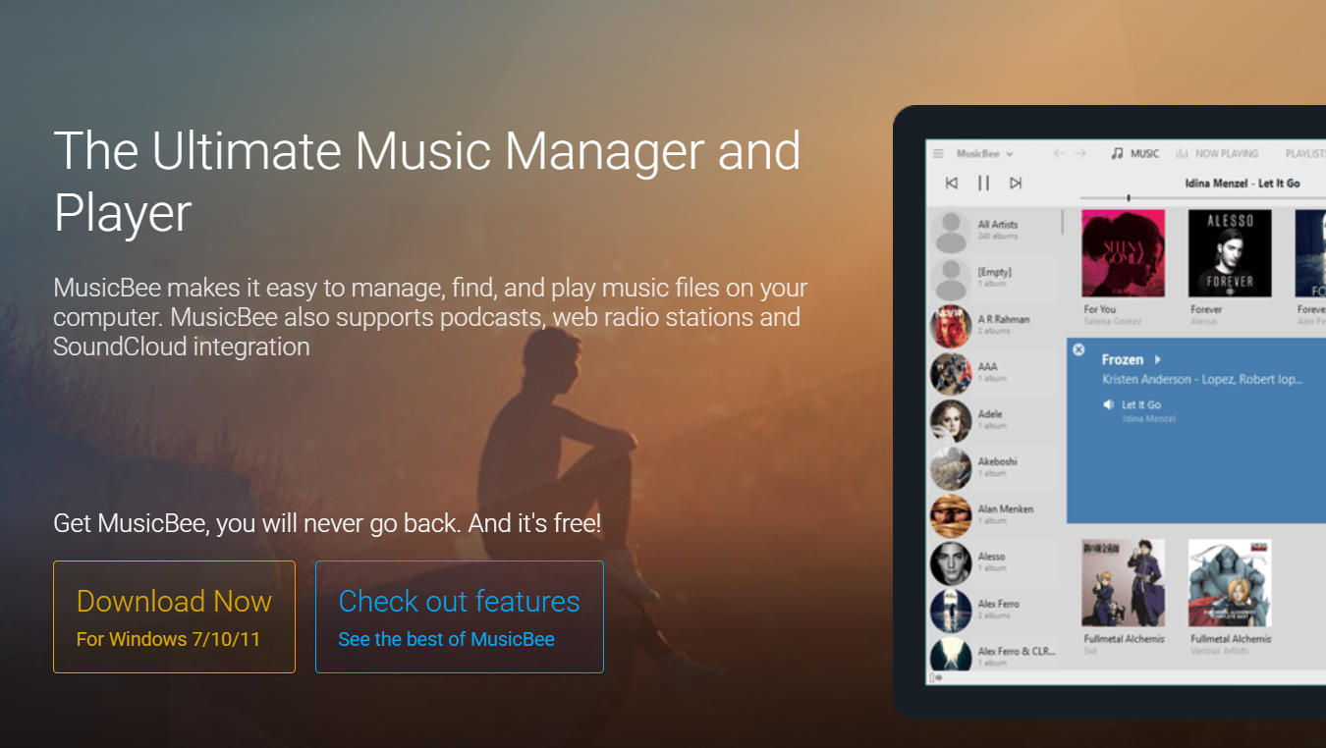Click the music note icon
The image size is (1326, 748).
coord(1117,154)
